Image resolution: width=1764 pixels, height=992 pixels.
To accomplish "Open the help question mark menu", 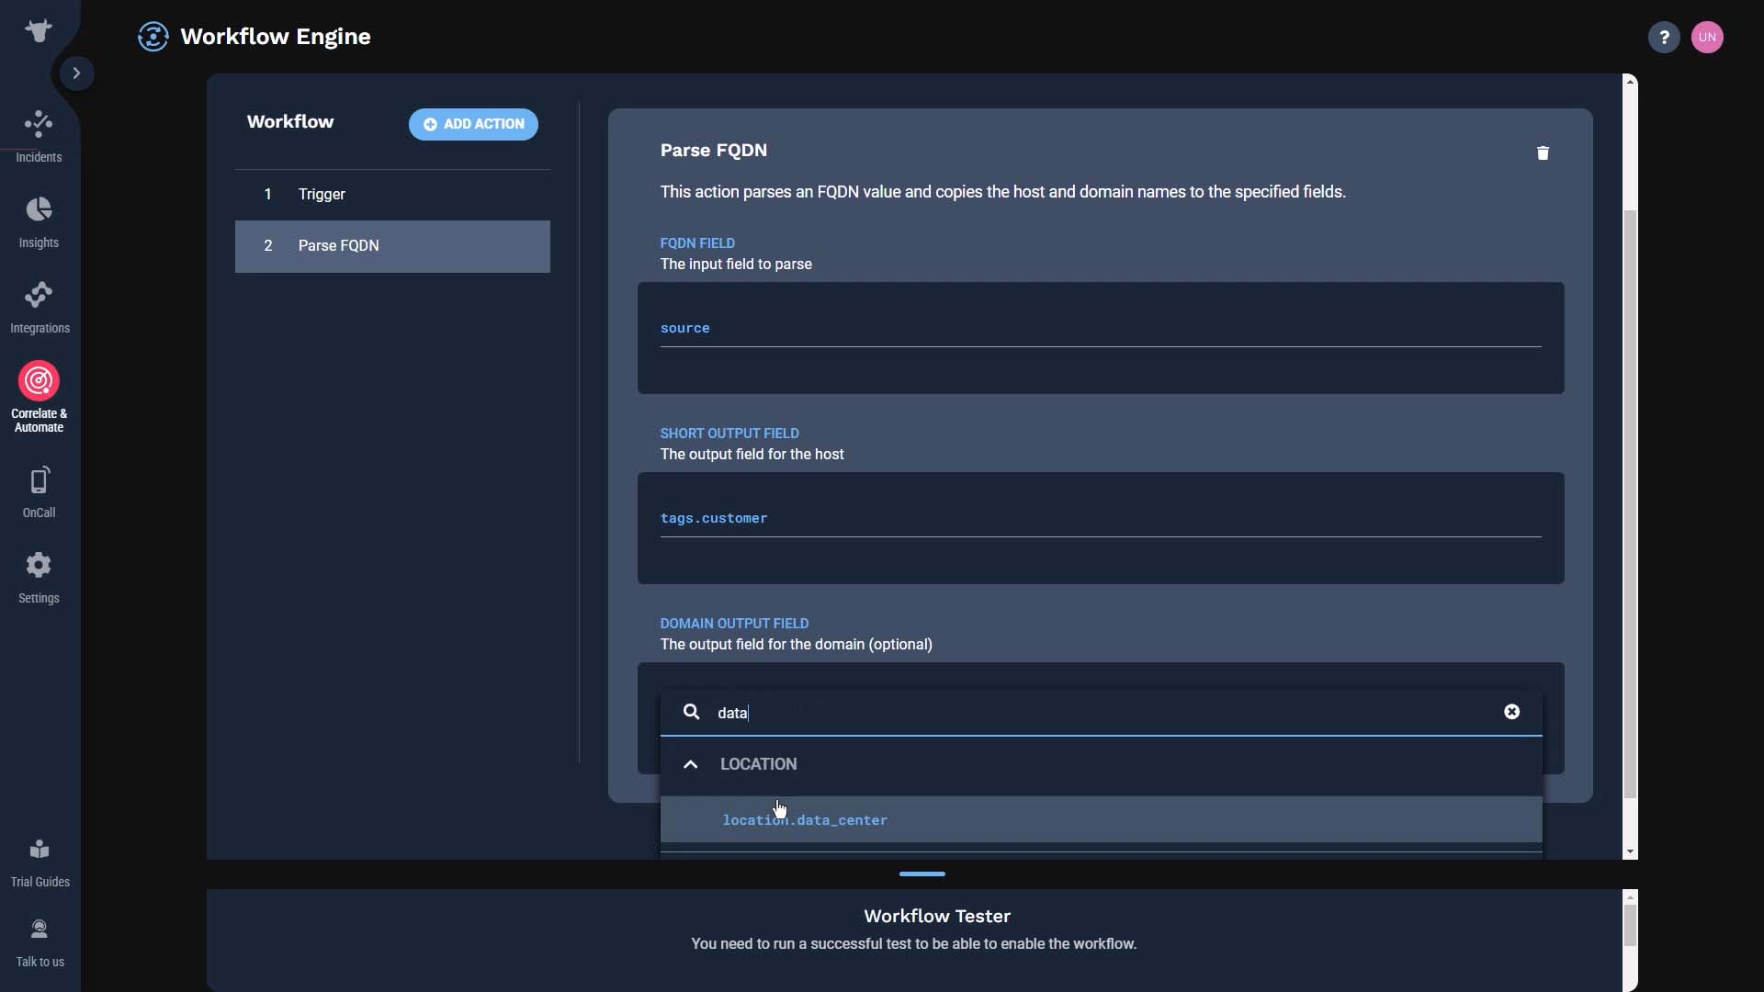I will tap(1663, 37).
